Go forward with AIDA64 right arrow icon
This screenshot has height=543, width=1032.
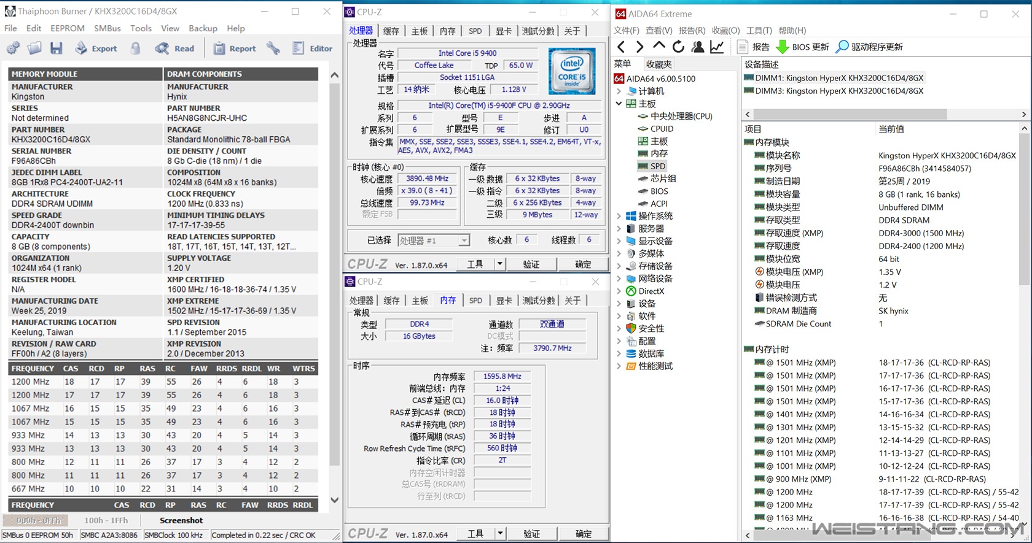click(x=639, y=47)
